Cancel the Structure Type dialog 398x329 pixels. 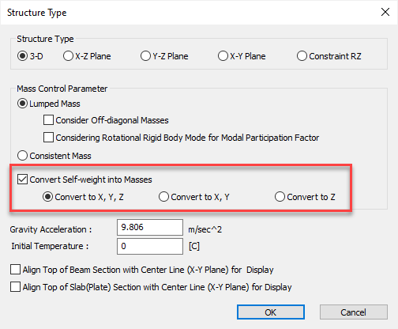tap(354, 312)
